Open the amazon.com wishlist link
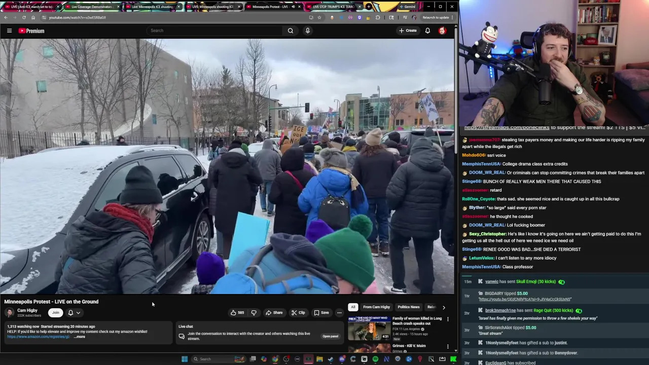 [39, 337]
